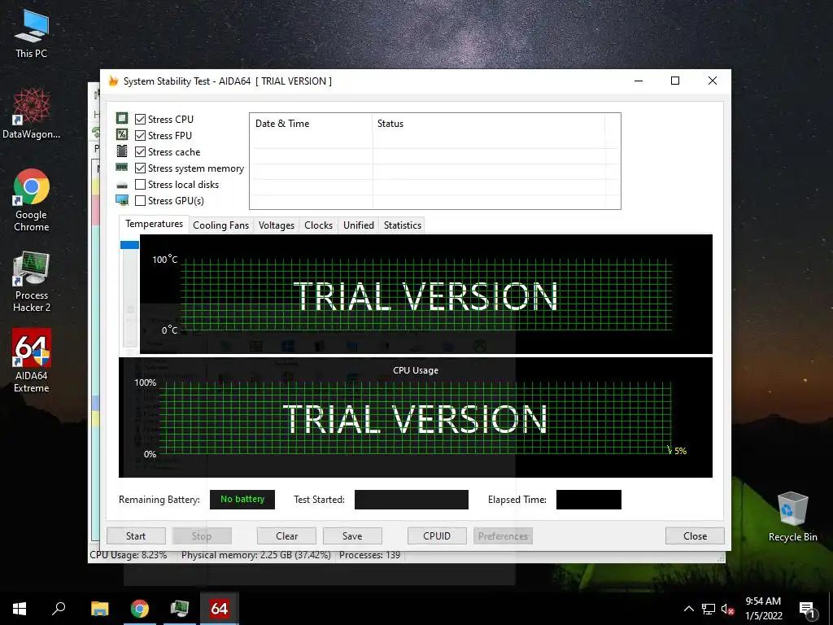
Task: Select the DataWagon desktop shortcut
Action: pyautogui.click(x=32, y=113)
